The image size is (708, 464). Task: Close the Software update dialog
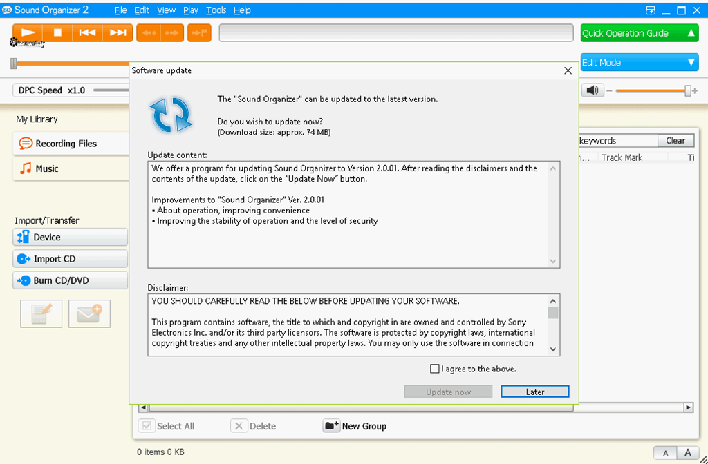[x=568, y=71]
